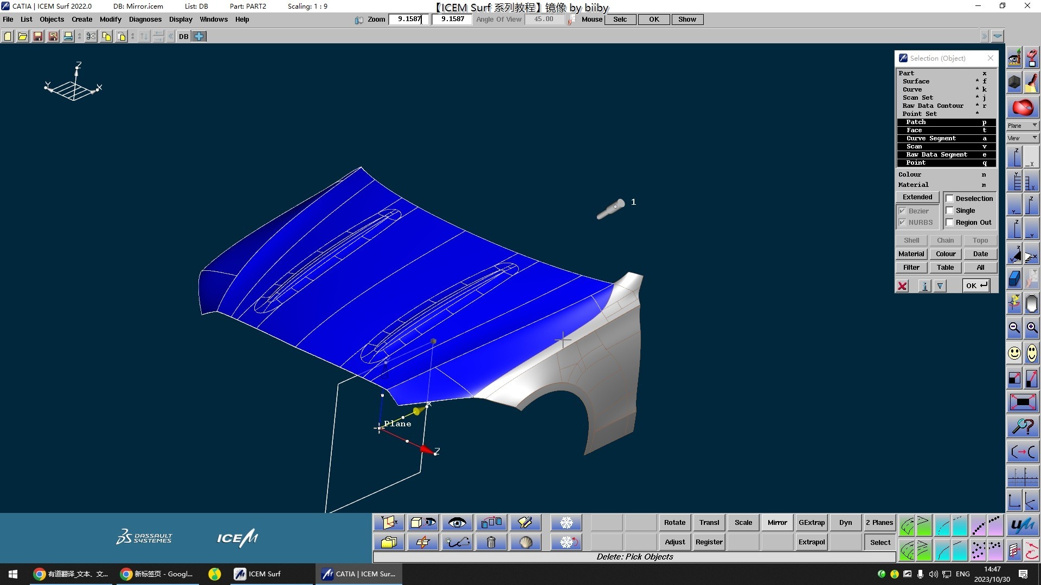Click the save floppy disk icon
This screenshot has width=1041, height=585.
38,36
